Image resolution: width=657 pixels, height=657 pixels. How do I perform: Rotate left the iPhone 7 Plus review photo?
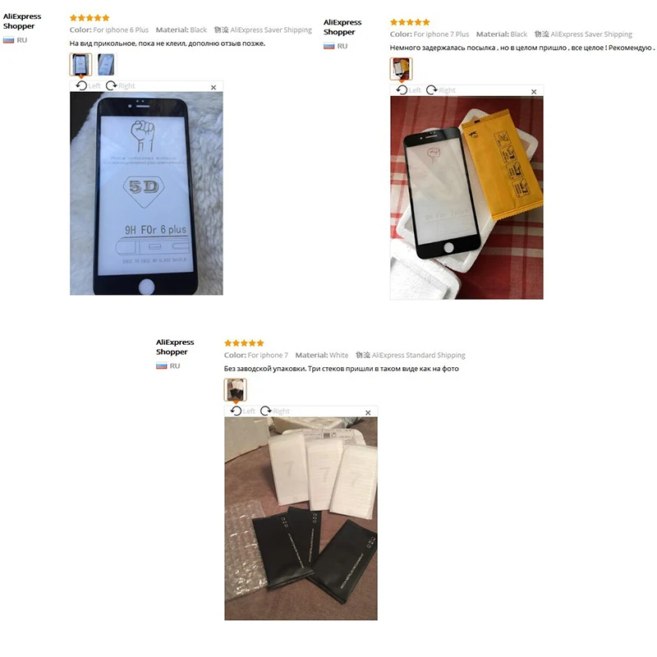[409, 90]
